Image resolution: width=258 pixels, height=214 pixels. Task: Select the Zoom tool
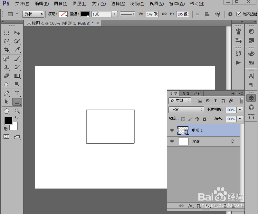click(17, 111)
